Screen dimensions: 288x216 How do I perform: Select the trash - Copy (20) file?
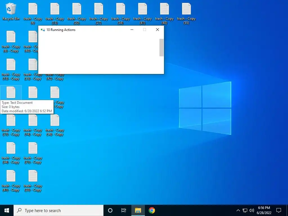76,13
